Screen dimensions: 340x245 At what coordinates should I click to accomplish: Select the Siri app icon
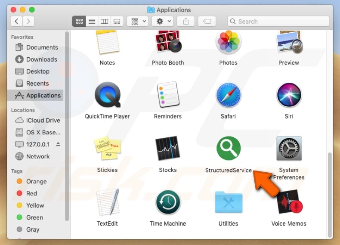(x=289, y=95)
